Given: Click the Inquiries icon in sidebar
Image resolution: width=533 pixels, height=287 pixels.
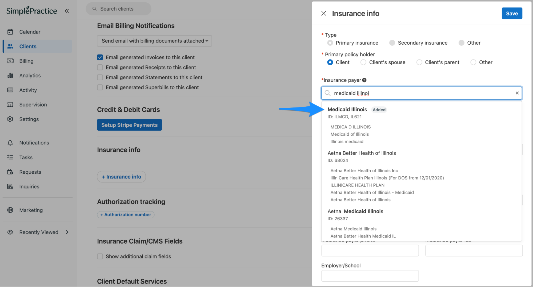Looking at the screenshot, I should (x=10, y=187).
